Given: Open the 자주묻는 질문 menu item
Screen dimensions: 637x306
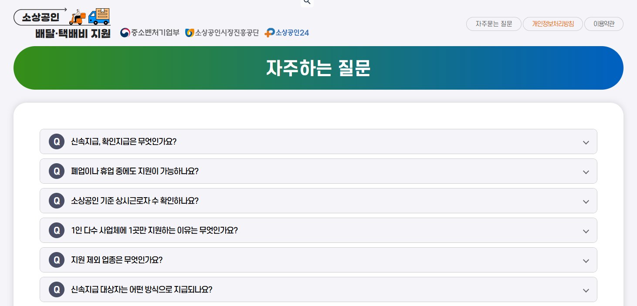Looking at the screenshot, I should pos(494,24).
